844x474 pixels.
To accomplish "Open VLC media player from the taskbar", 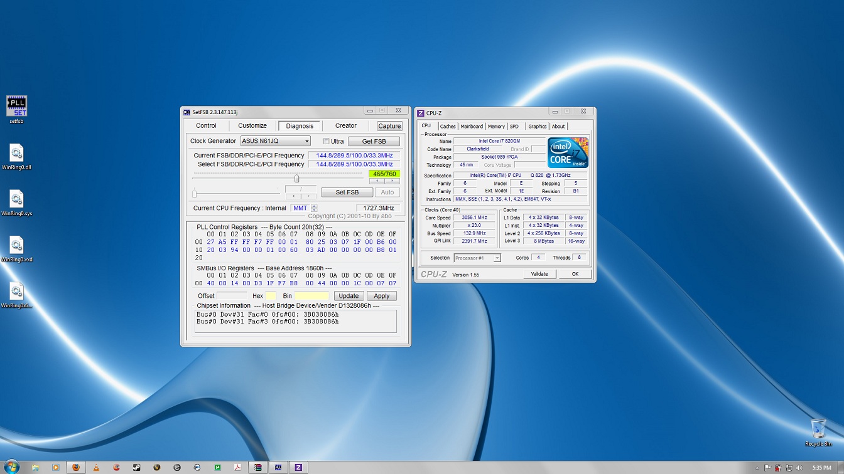I will point(96,467).
